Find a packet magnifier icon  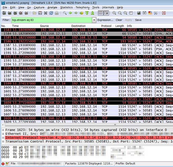(x=65, y=13)
